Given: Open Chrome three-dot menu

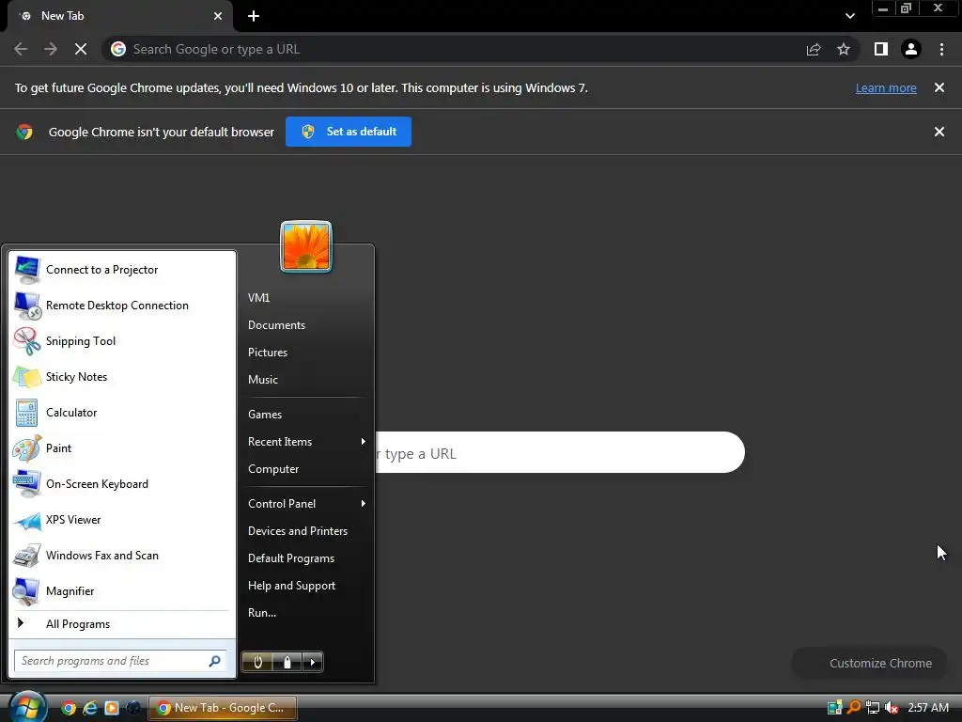Looking at the screenshot, I should coord(941,49).
